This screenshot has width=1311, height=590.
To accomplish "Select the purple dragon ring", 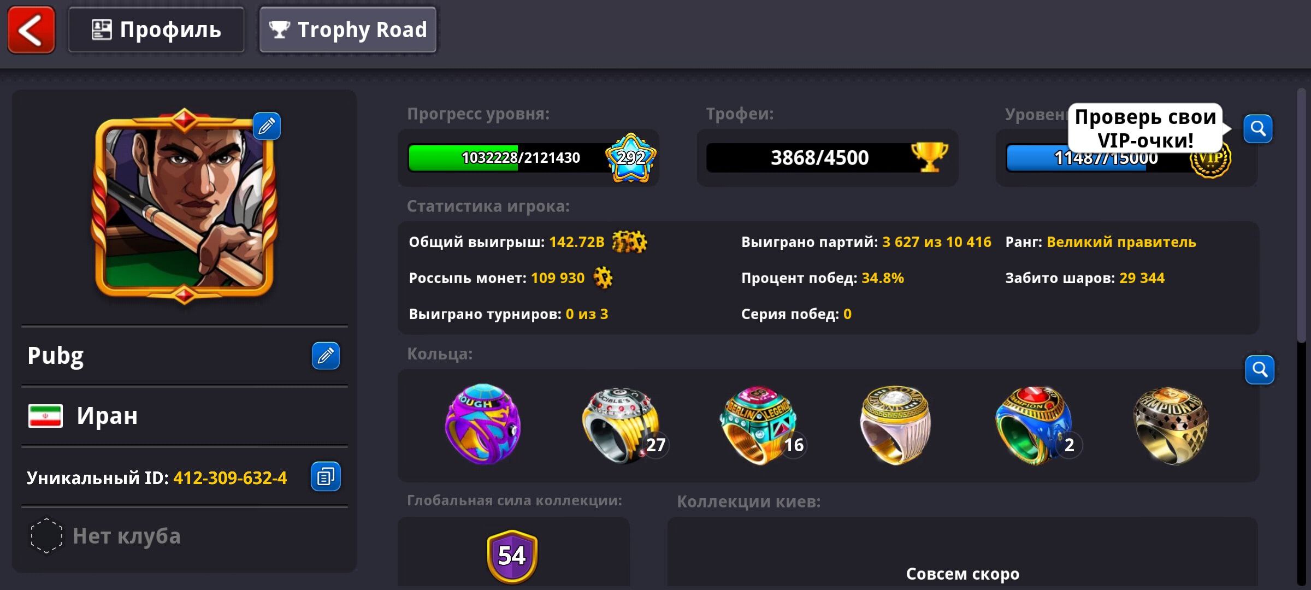I will coord(482,424).
